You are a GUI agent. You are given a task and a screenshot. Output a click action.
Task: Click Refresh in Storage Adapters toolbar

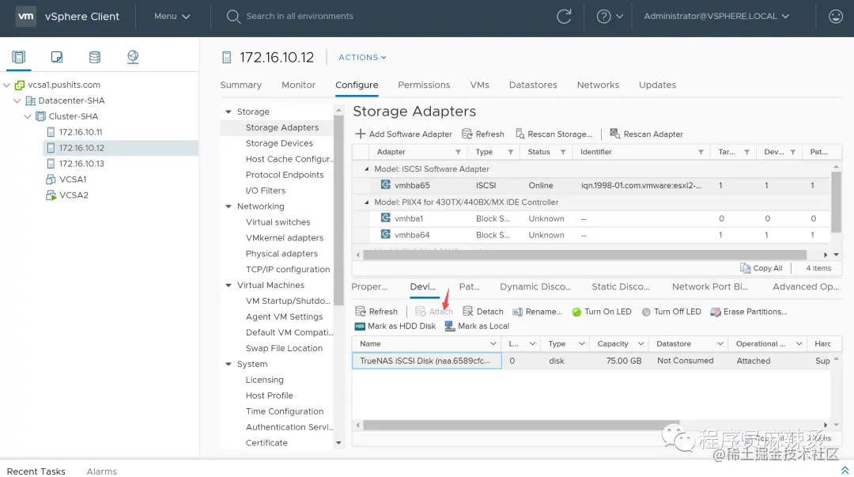point(482,134)
